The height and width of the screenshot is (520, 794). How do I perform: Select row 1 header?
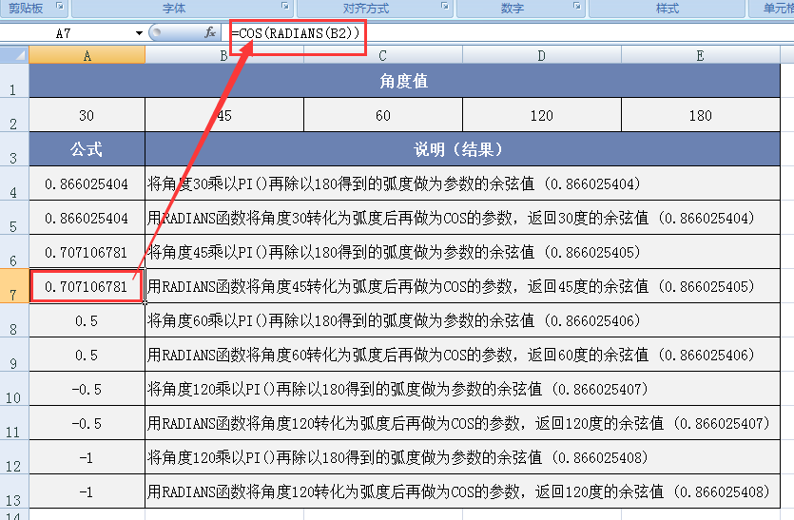[14, 81]
